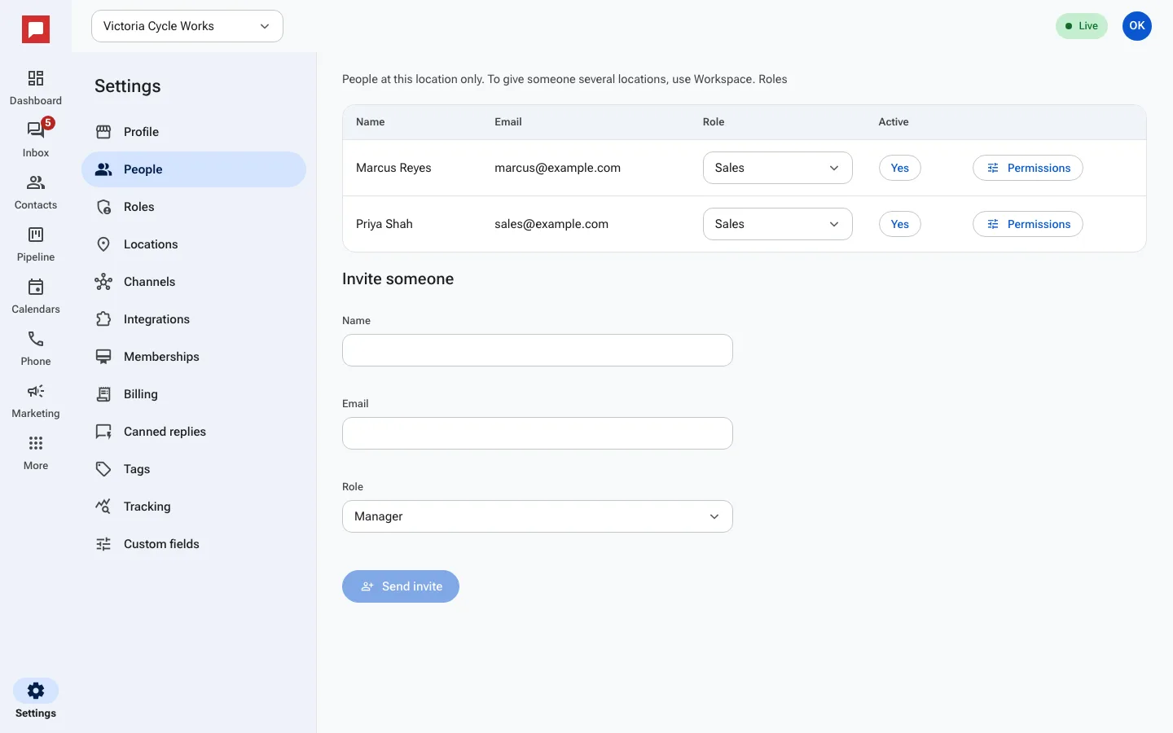Open the Pipeline board icon
Image resolution: width=1173 pixels, height=733 pixels.
tap(36, 235)
